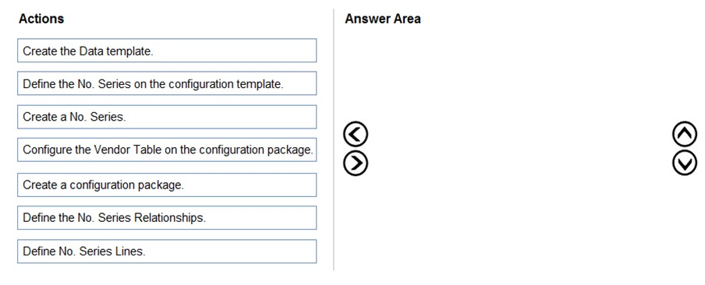The height and width of the screenshot is (285, 705).
Task: Click the vertical divider between the panels
Action: coord(334,139)
